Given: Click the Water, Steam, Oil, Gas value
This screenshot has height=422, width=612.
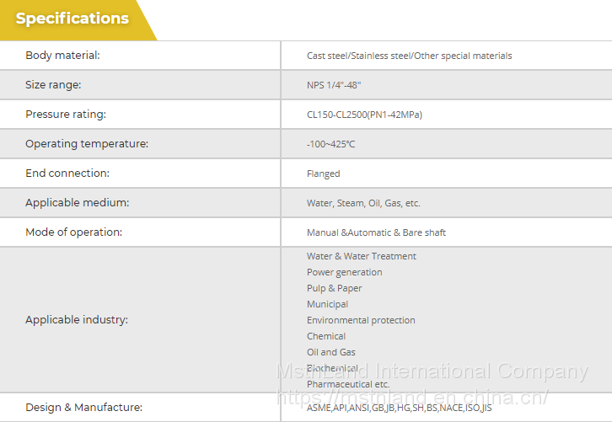Looking at the screenshot, I should (363, 203).
